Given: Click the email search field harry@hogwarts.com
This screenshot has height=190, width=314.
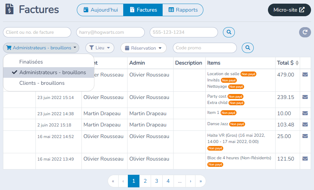Looking at the screenshot, I should click(110, 32).
